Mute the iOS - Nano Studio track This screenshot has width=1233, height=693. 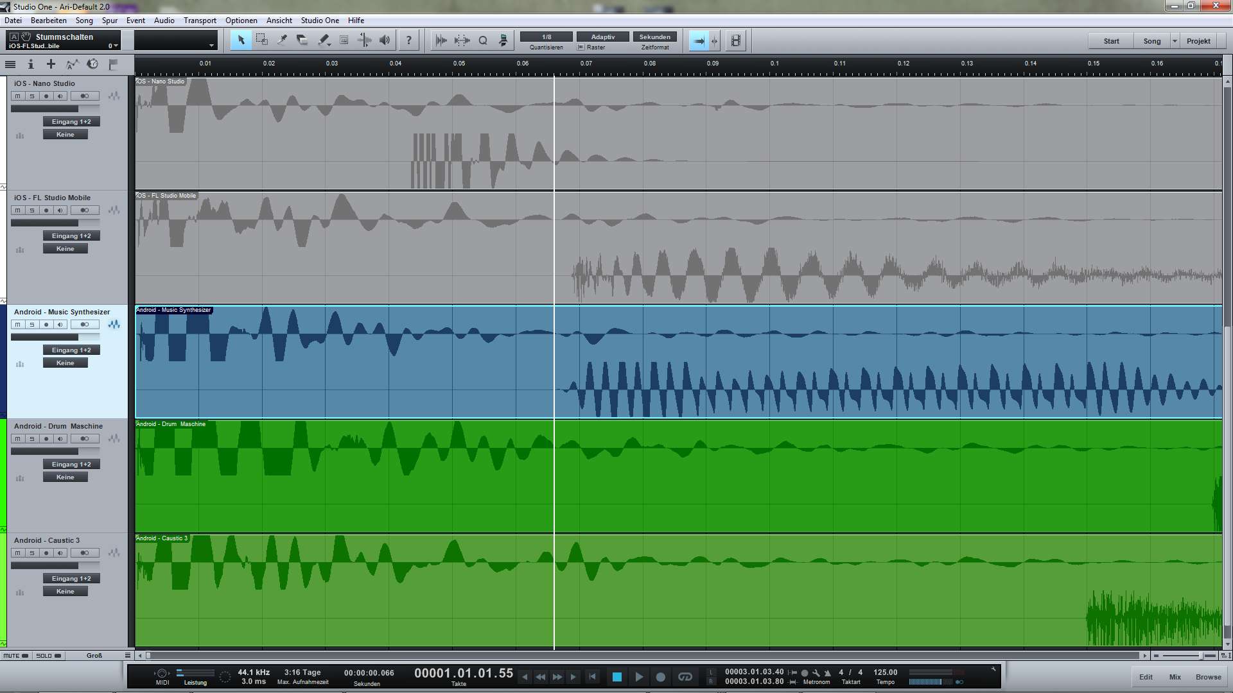pyautogui.click(x=18, y=96)
